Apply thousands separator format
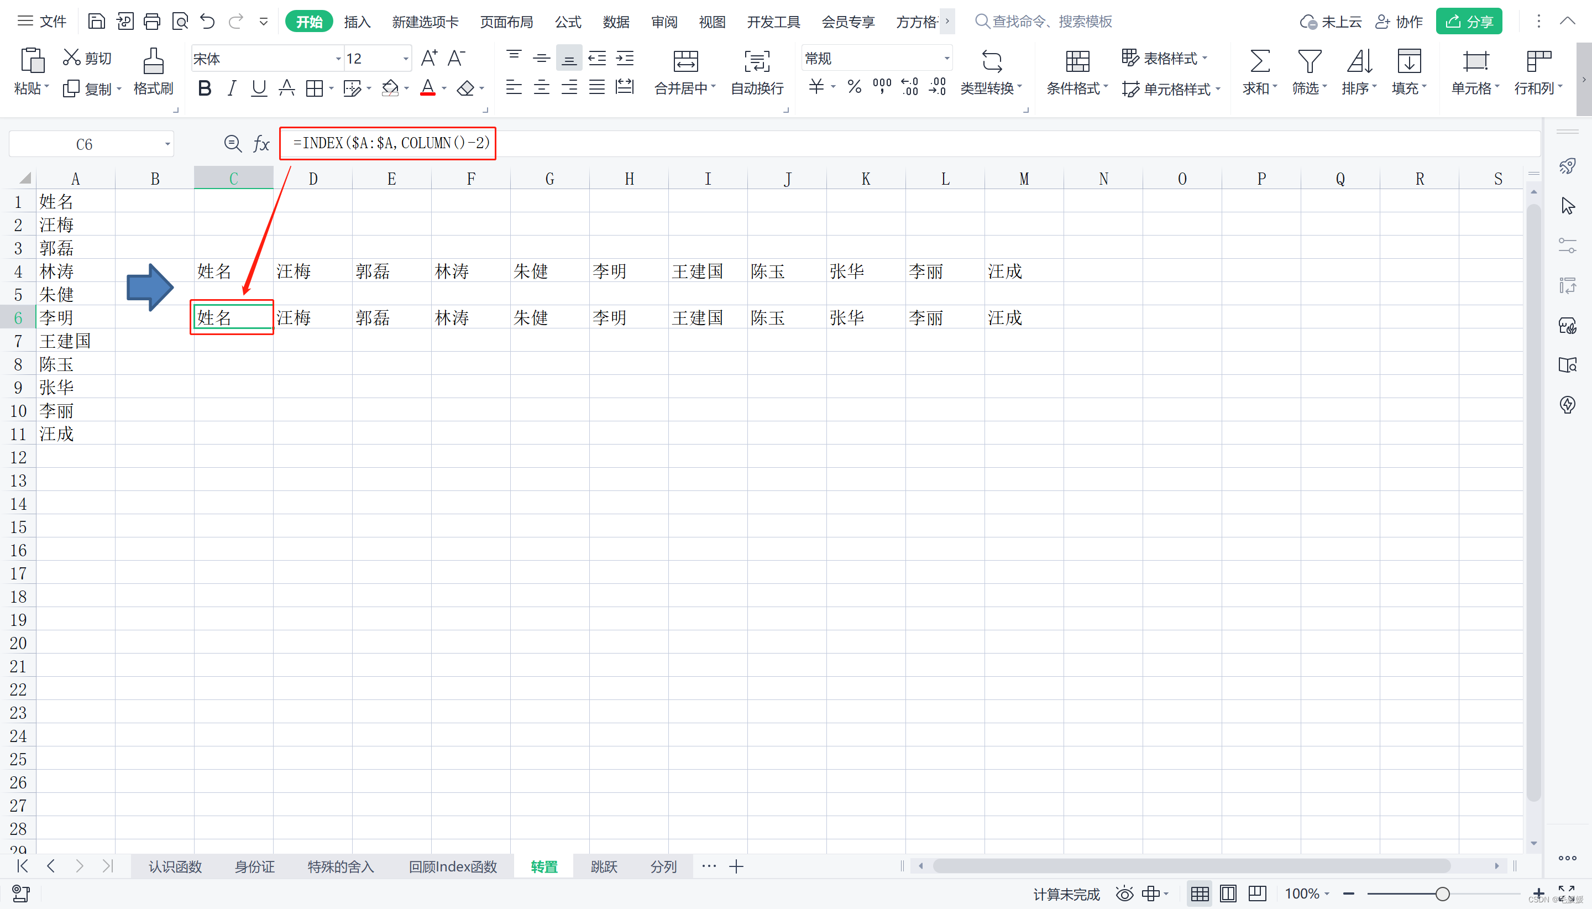The width and height of the screenshot is (1592, 909). (x=882, y=87)
